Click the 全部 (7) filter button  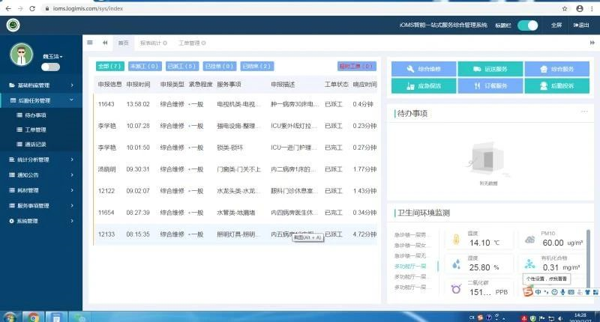coord(109,66)
